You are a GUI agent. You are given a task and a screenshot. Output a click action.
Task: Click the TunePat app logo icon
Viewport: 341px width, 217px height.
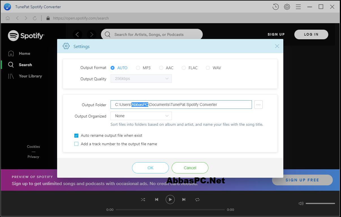(x=7, y=7)
